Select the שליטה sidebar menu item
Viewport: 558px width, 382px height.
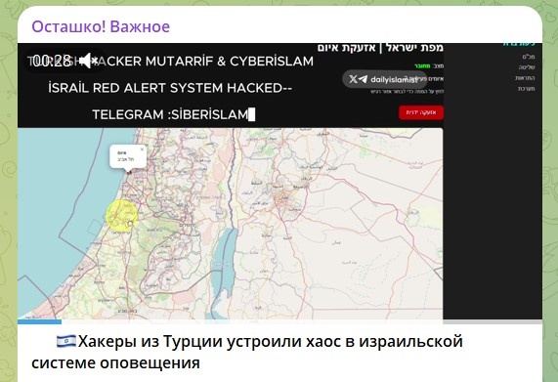(x=527, y=67)
